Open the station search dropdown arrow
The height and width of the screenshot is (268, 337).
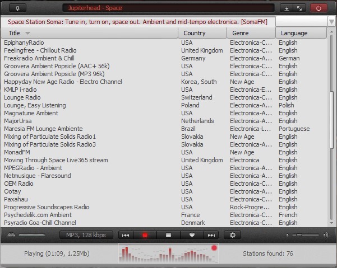click(332, 22)
